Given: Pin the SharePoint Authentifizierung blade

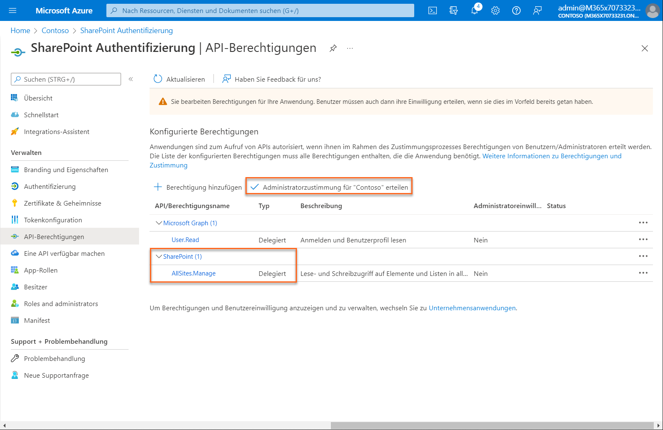Looking at the screenshot, I should (333, 48).
